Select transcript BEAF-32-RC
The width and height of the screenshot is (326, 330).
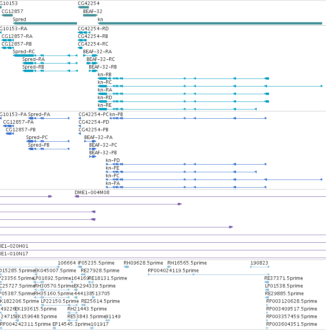pyautogui.click(x=92, y=63)
